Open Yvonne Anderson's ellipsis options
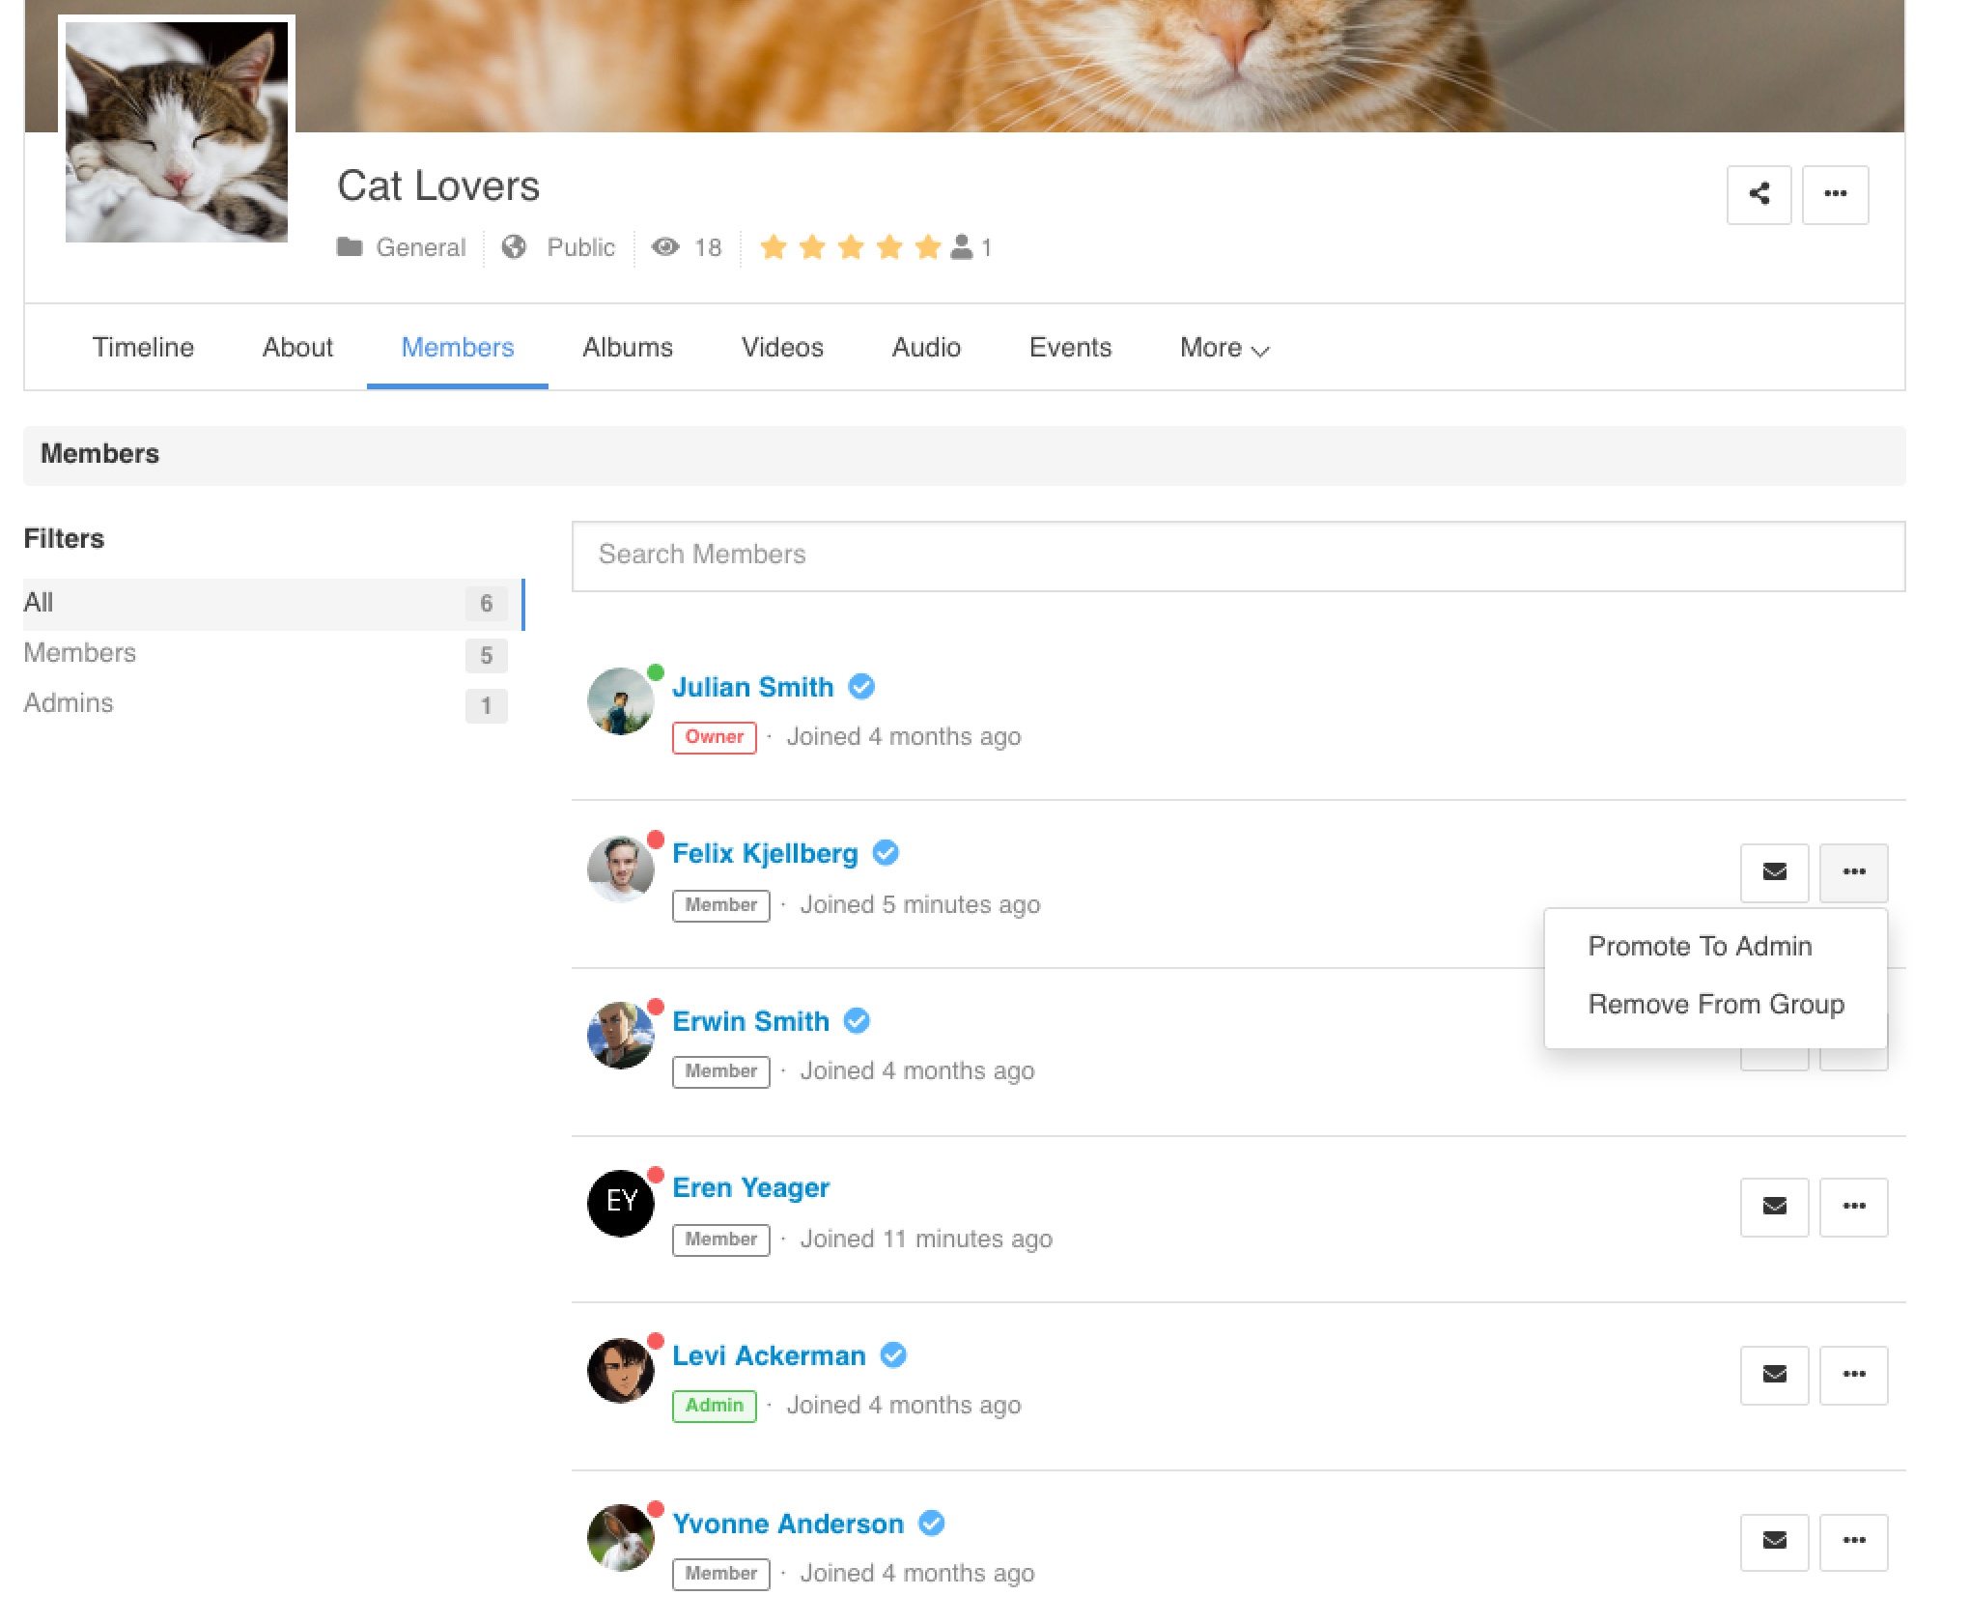 1853,1542
